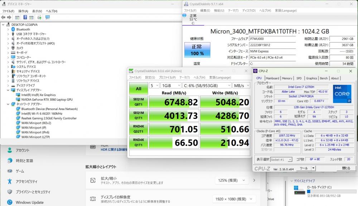Screen dimensions: 358x206
Task: Switch to the Mainboard tab in CPU-Z
Action: 272,78
